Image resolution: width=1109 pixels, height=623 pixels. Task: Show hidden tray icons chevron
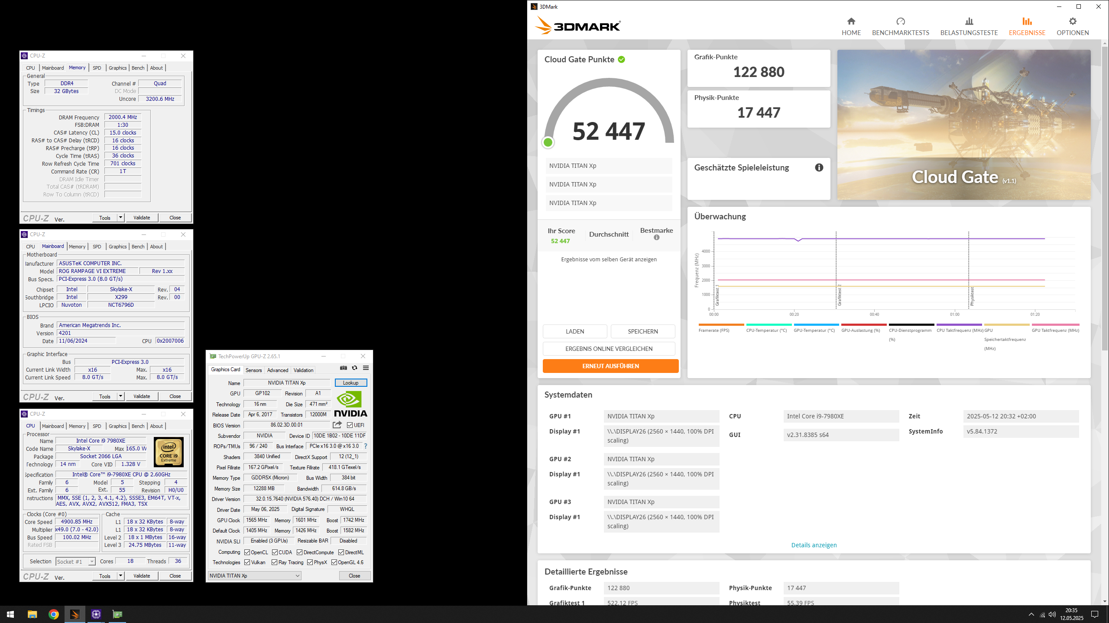click(x=1031, y=614)
